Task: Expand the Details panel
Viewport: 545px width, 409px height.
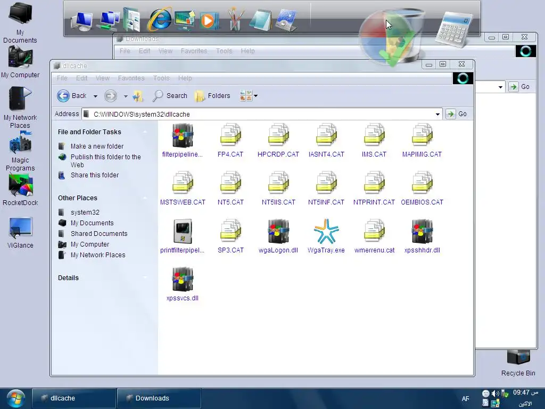Action: 145,277
